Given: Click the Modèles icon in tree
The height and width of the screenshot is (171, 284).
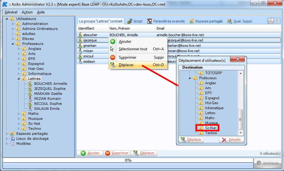Looking at the screenshot, I should (12, 144).
